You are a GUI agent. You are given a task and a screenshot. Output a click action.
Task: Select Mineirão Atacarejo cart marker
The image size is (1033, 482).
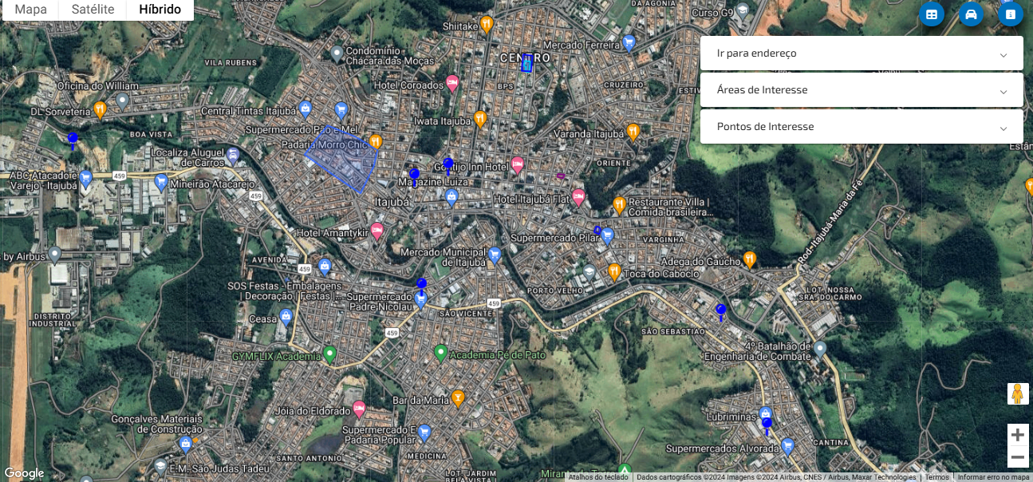162,181
